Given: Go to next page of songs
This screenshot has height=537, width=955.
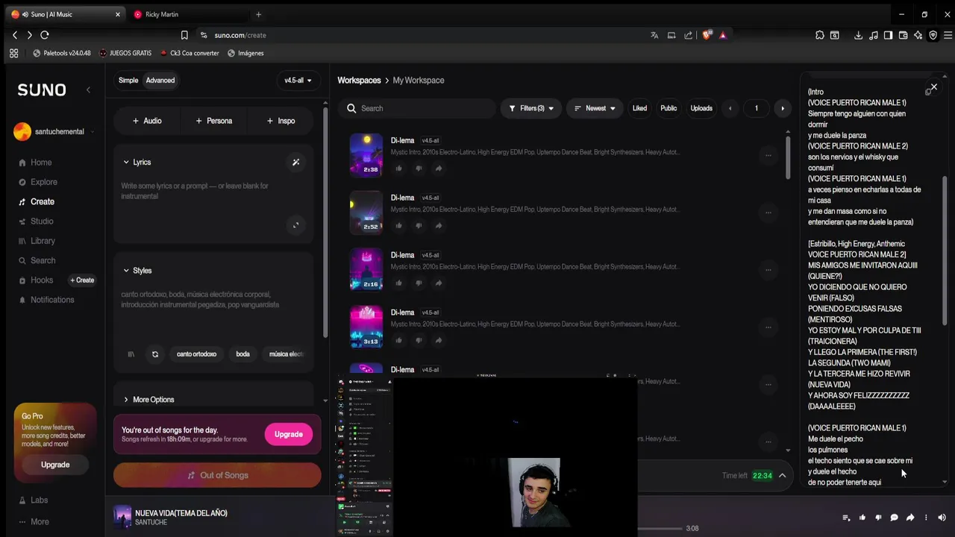Looking at the screenshot, I should (x=783, y=108).
